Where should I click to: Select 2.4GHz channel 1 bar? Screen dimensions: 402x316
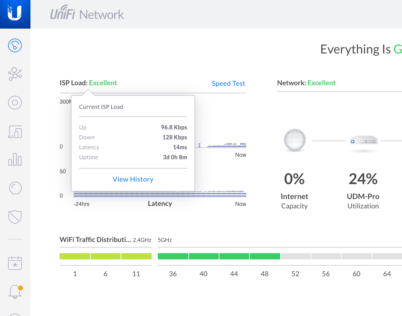pyautogui.click(x=75, y=256)
